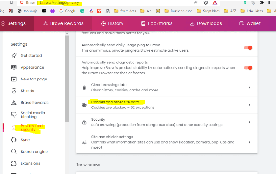Open the black cube bookmark icon

pos(44,11)
